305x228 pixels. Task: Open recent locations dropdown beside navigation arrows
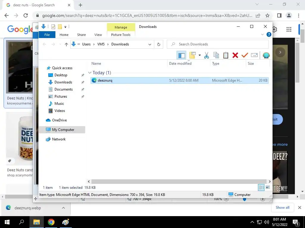[x=60, y=45]
